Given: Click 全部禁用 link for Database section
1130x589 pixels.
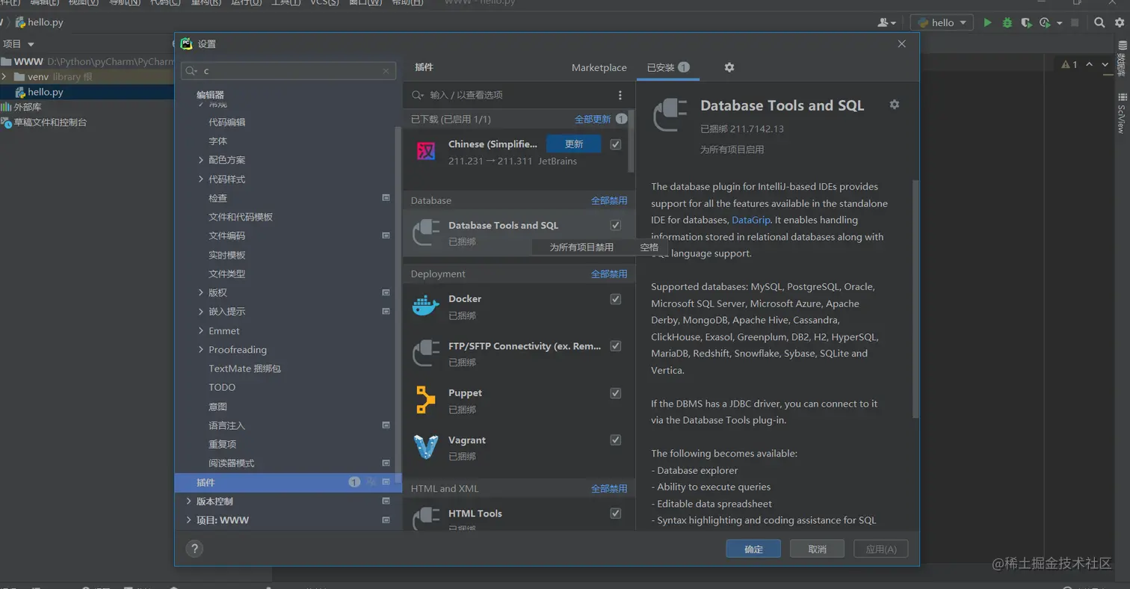Looking at the screenshot, I should click(609, 200).
